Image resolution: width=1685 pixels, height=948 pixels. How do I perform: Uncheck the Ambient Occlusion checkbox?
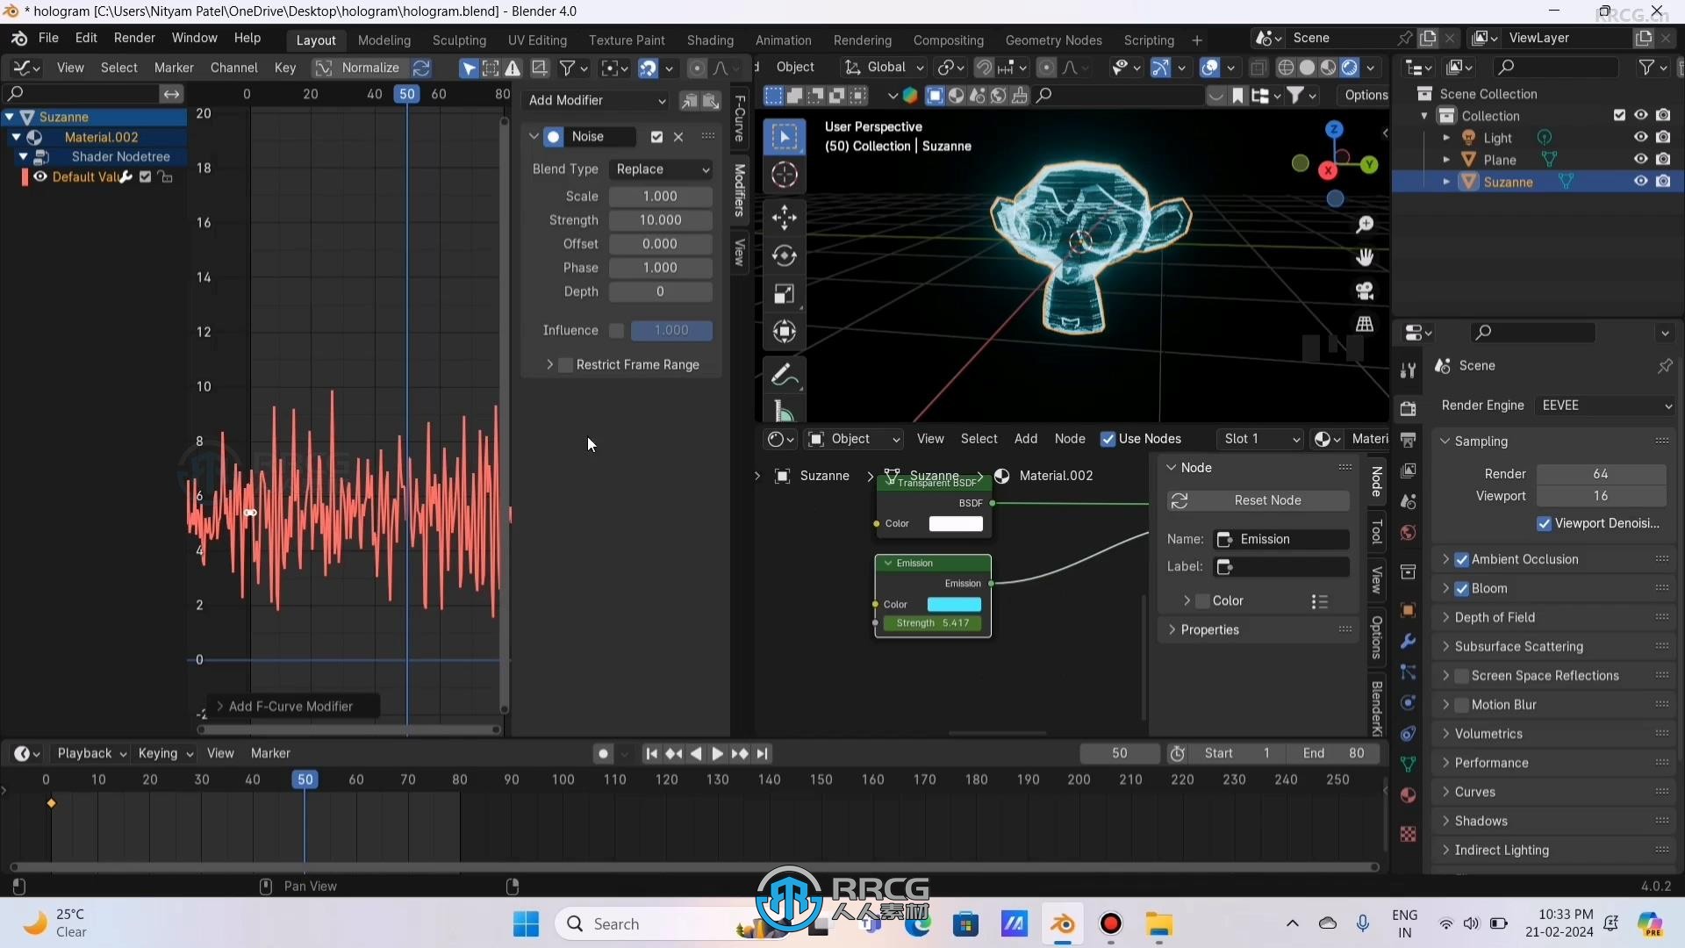click(x=1462, y=559)
